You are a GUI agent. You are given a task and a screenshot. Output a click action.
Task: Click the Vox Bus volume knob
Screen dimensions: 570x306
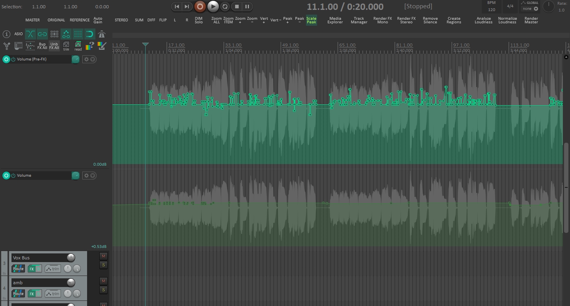click(x=71, y=258)
